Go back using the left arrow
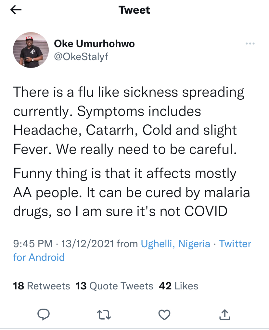 pyautogui.click(x=16, y=10)
